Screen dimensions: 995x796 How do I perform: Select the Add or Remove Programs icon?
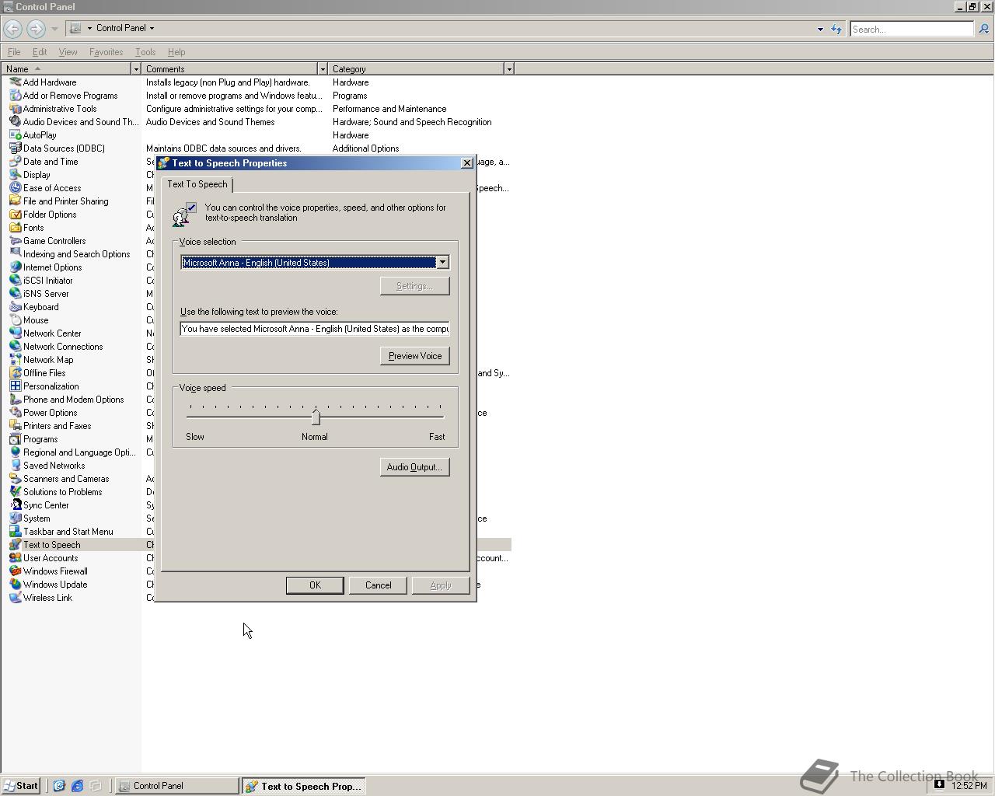point(15,96)
